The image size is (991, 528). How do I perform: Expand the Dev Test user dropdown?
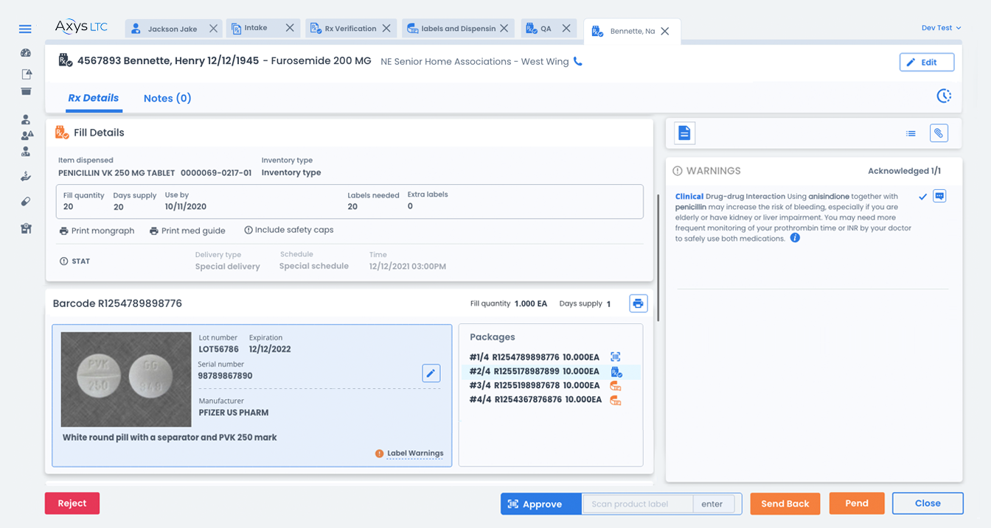pos(942,28)
